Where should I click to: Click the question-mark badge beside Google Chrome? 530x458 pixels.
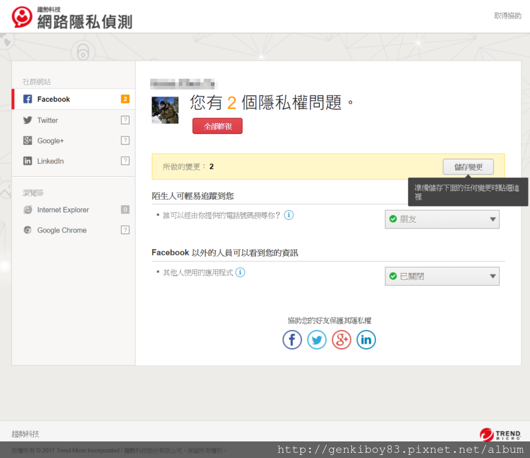(x=125, y=230)
